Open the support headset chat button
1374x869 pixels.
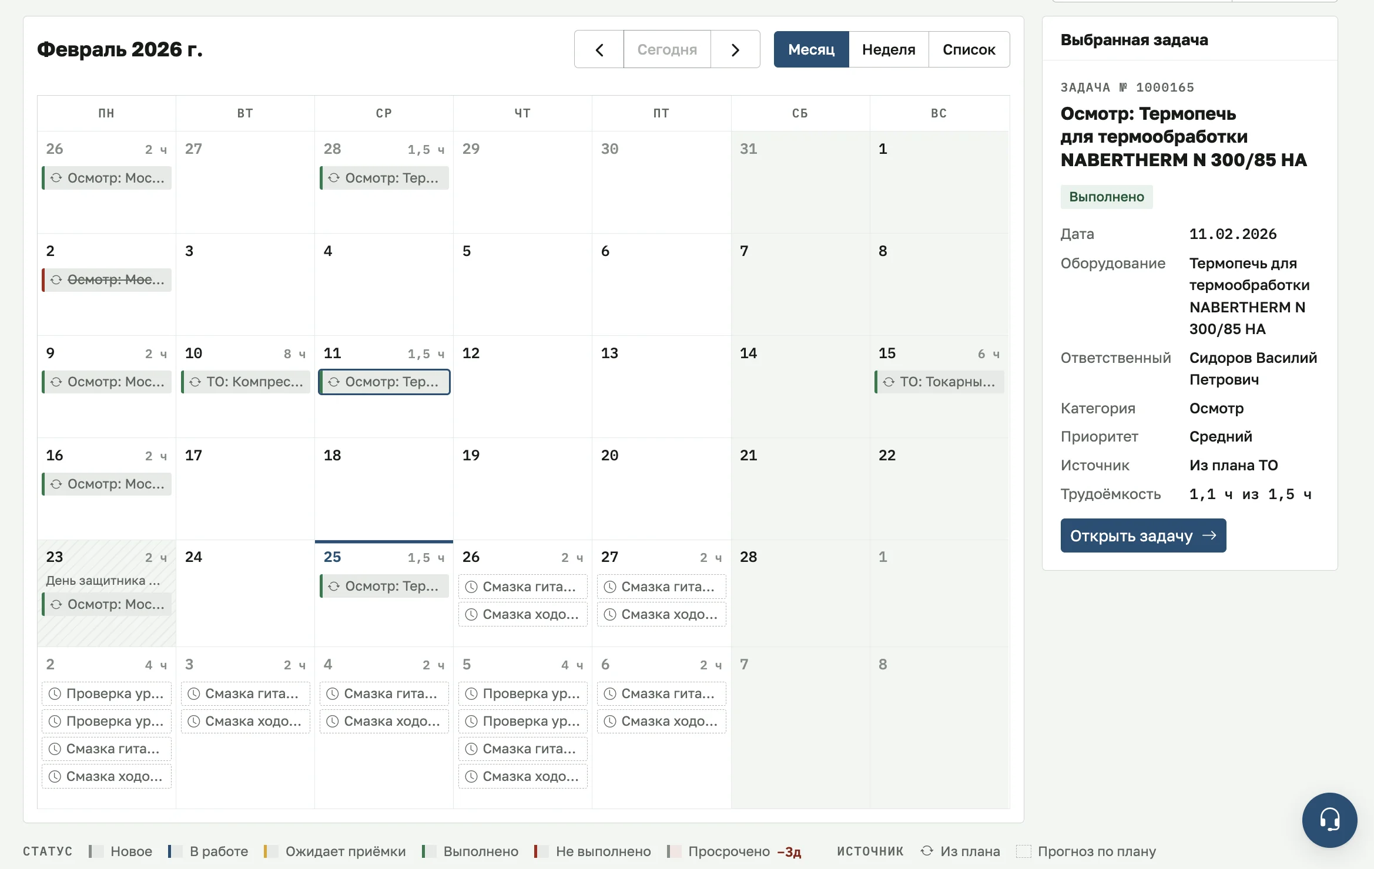point(1329,820)
